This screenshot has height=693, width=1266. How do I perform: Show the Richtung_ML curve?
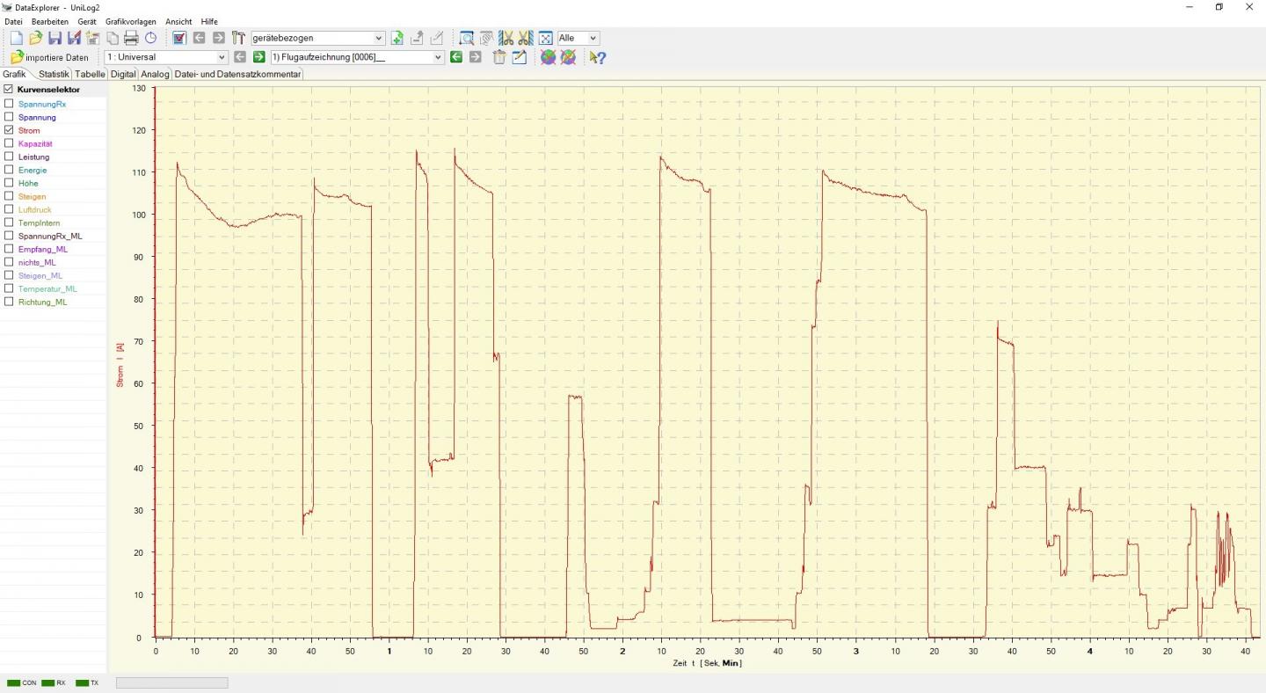click(9, 302)
